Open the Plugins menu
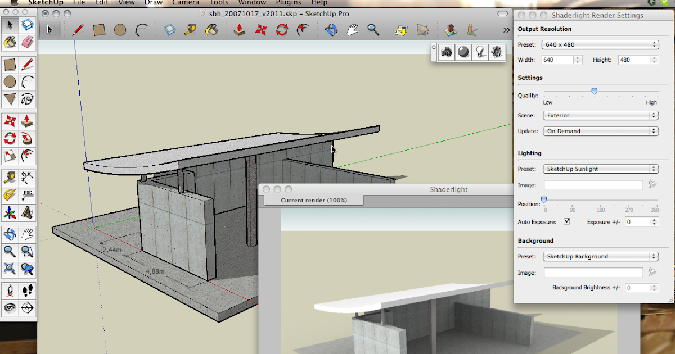Viewport: 675px width, 354px height. pyautogui.click(x=288, y=3)
